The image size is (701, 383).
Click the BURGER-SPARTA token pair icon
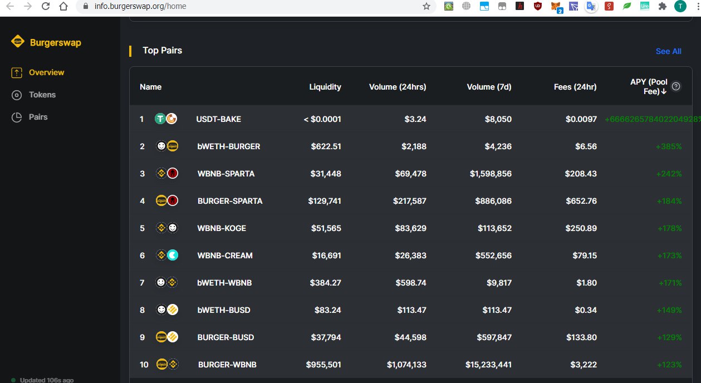tap(167, 201)
